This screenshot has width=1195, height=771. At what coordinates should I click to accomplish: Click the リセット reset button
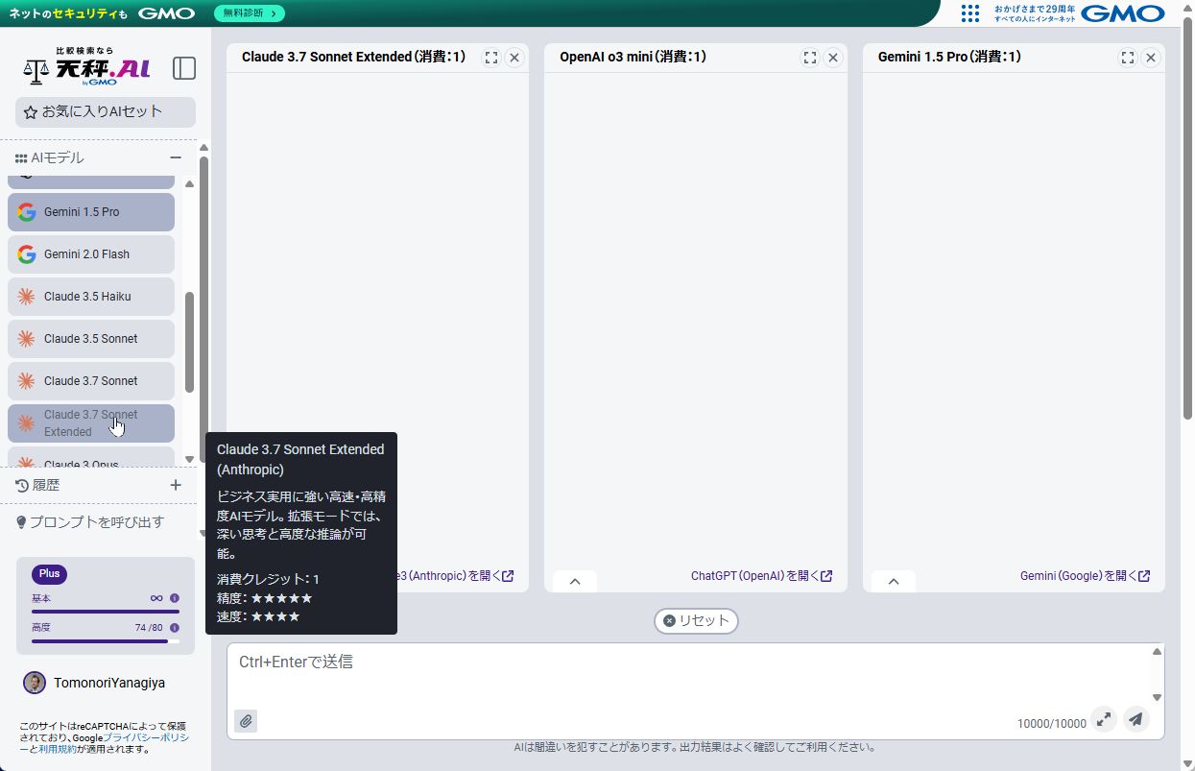tap(696, 620)
